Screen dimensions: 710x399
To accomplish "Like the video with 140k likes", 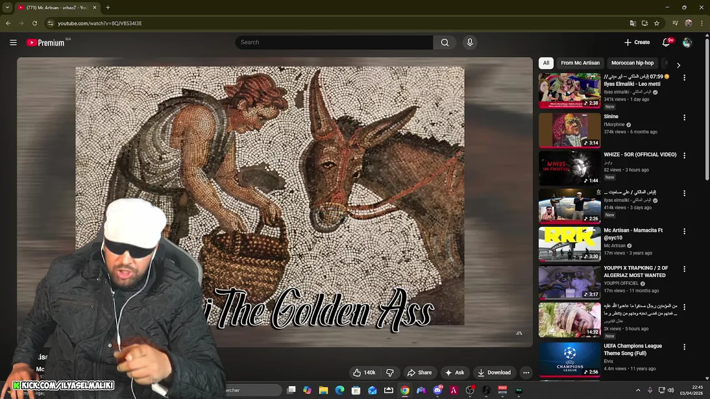I will click(364, 372).
